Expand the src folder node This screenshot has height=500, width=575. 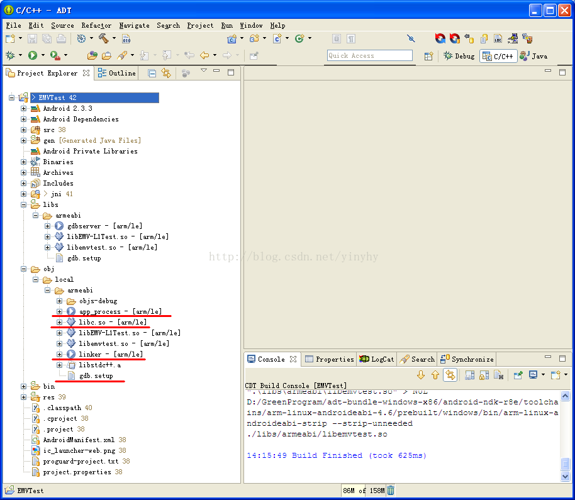click(23, 130)
